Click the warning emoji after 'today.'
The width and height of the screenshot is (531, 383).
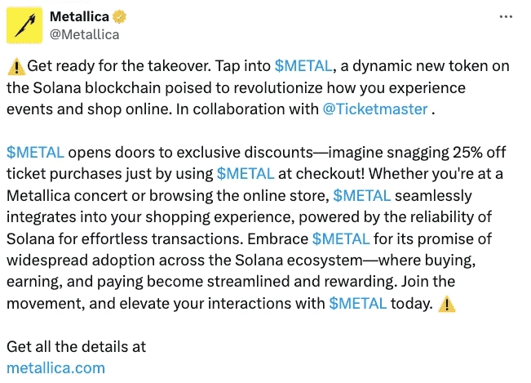click(447, 304)
